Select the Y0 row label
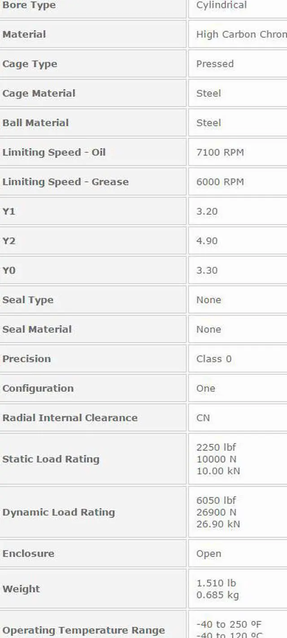 point(9,270)
